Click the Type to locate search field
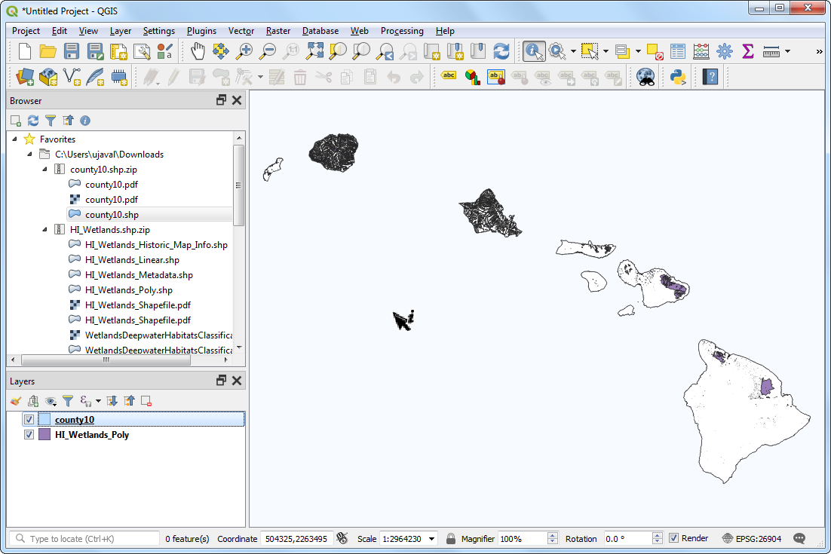 (90, 539)
